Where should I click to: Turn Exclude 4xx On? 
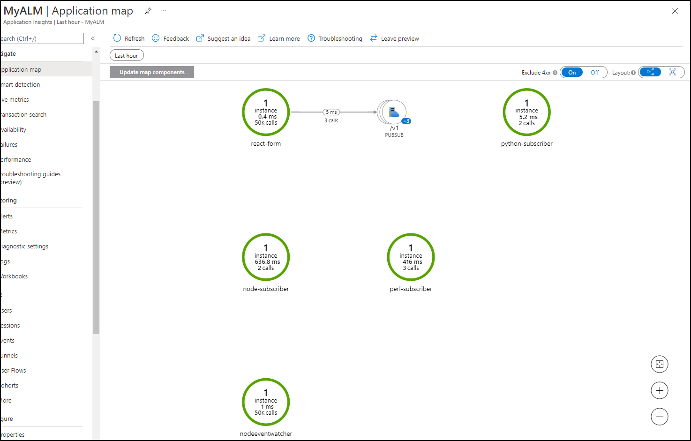coord(572,72)
